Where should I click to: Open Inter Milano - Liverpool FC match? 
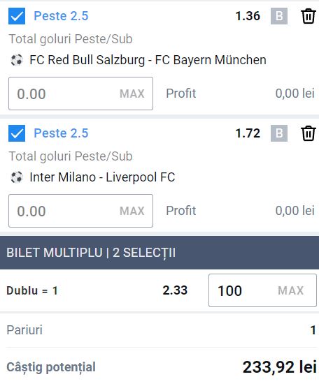[102, 177]
